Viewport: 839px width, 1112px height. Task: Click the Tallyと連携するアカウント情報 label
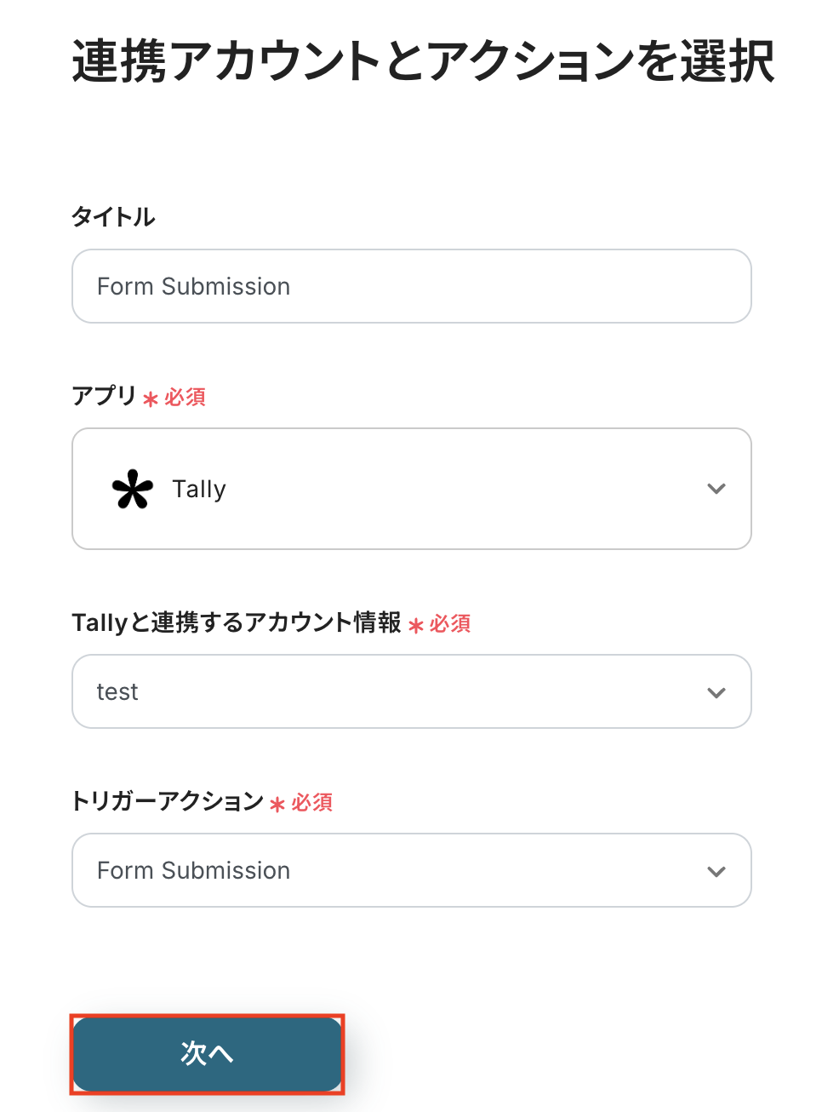pyautogui.click(x=237, y=623)
